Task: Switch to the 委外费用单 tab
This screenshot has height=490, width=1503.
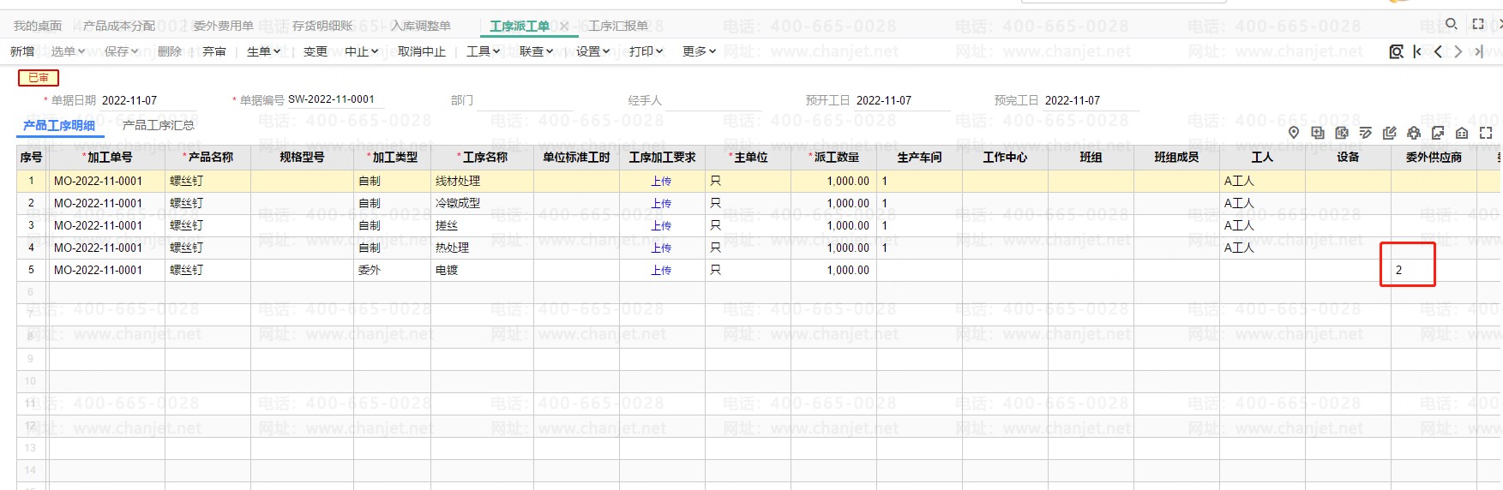Action: (224, 26)
